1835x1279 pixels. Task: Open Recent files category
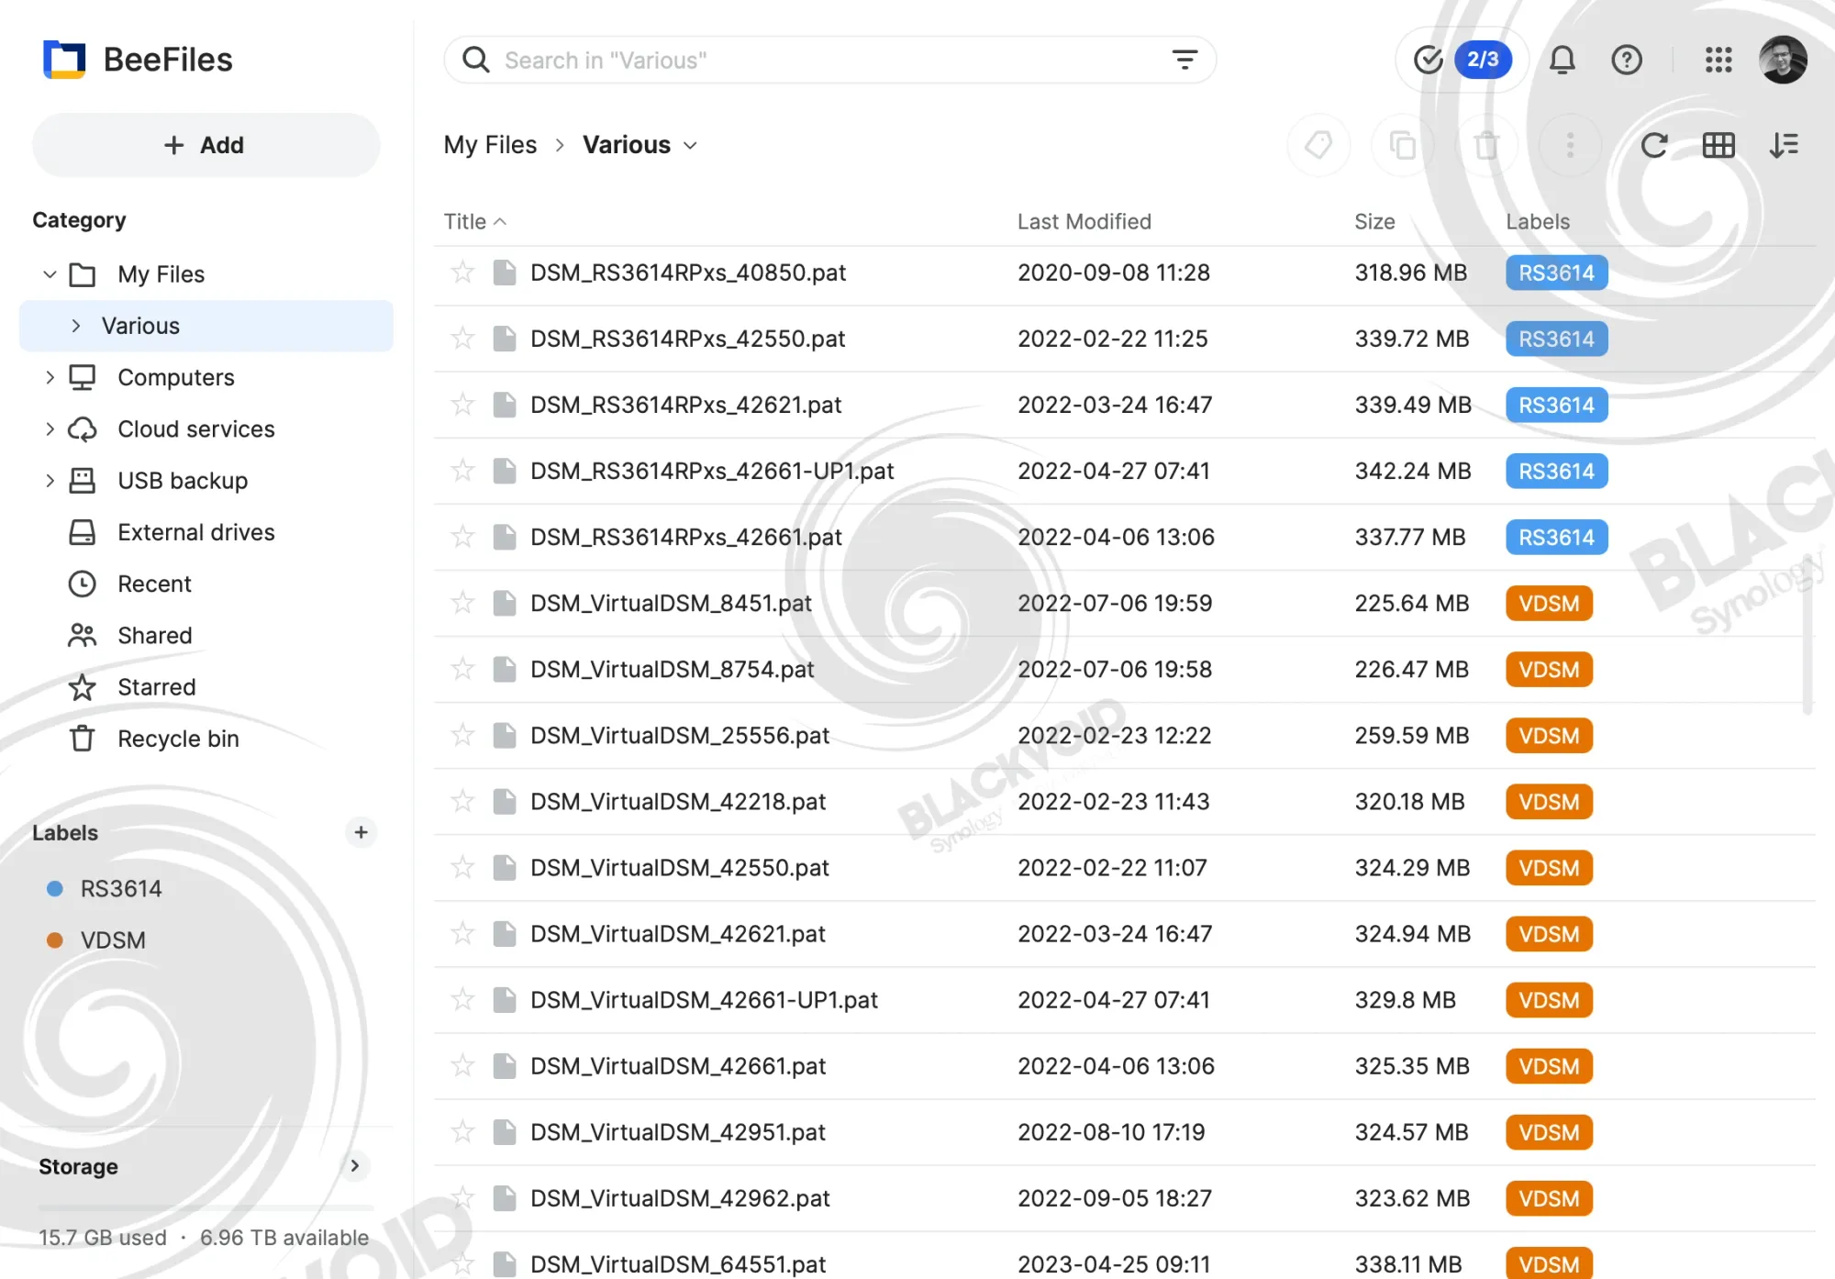[154, 584]
